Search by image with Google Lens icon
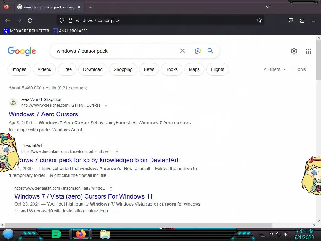Screen dimensions: 321x241 [197, 51]
